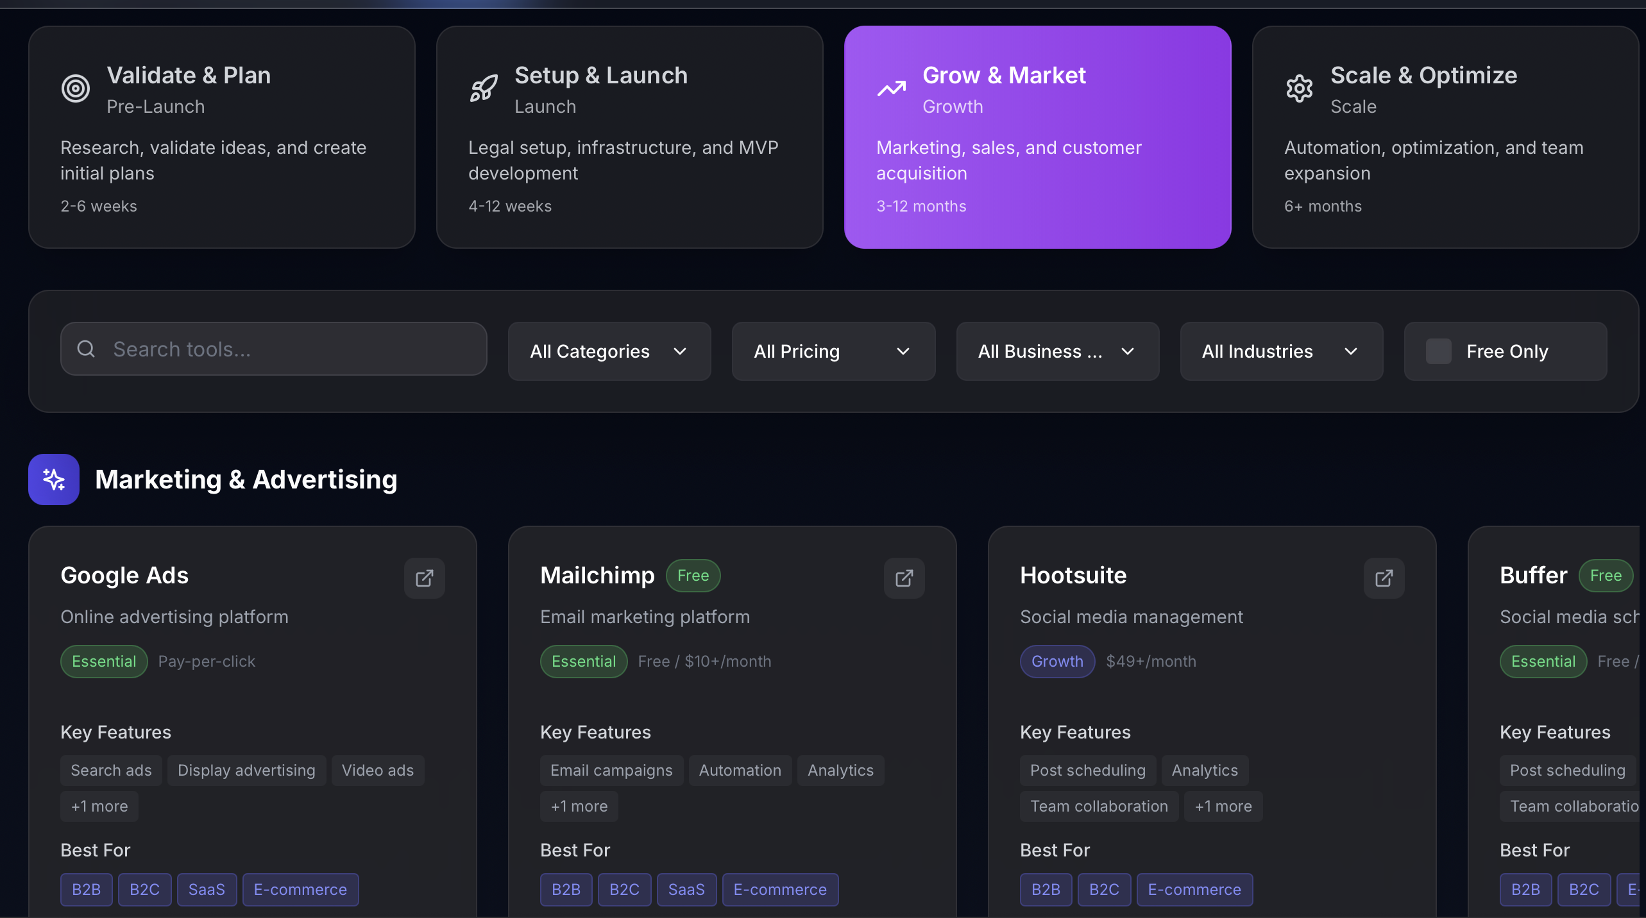Click the B2C tag on Mailchimp card
This screenshot has width=1646, height=918.
point(625,890)
